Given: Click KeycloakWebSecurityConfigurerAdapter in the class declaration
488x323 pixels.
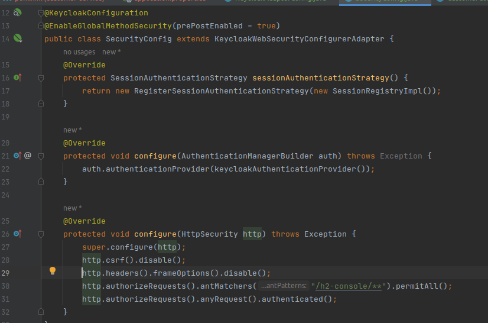Looking at the screenshot, I should pyautogui.click(x=300, y=39).
